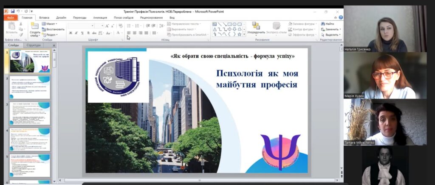This screenshot has height=185, width=435.
Task: Toggle bold Ж formatting
Action: [71, 33]
